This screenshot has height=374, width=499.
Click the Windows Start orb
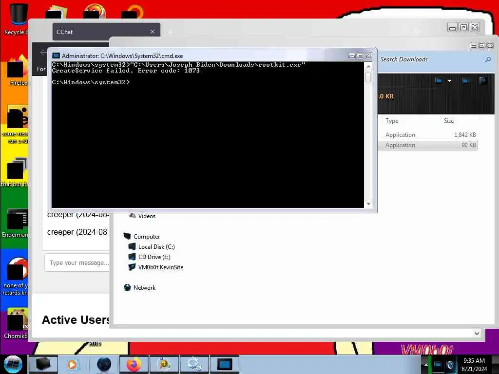click(13, 364)
